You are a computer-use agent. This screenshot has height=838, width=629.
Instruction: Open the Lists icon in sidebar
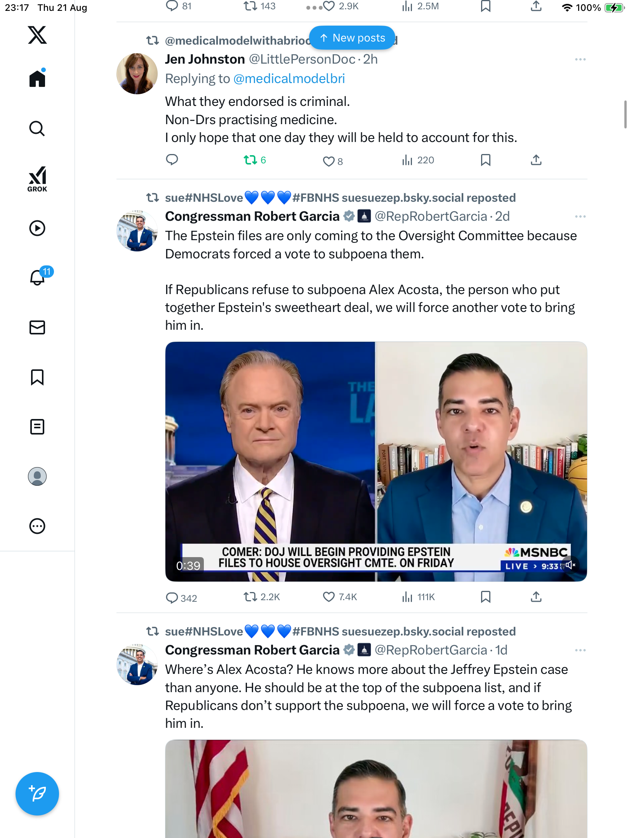point(37,427)
